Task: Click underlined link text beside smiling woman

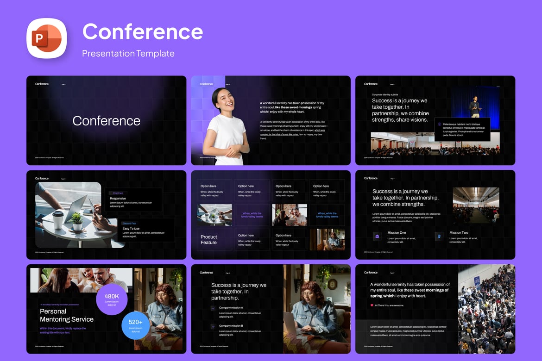Action: [292, 132]
